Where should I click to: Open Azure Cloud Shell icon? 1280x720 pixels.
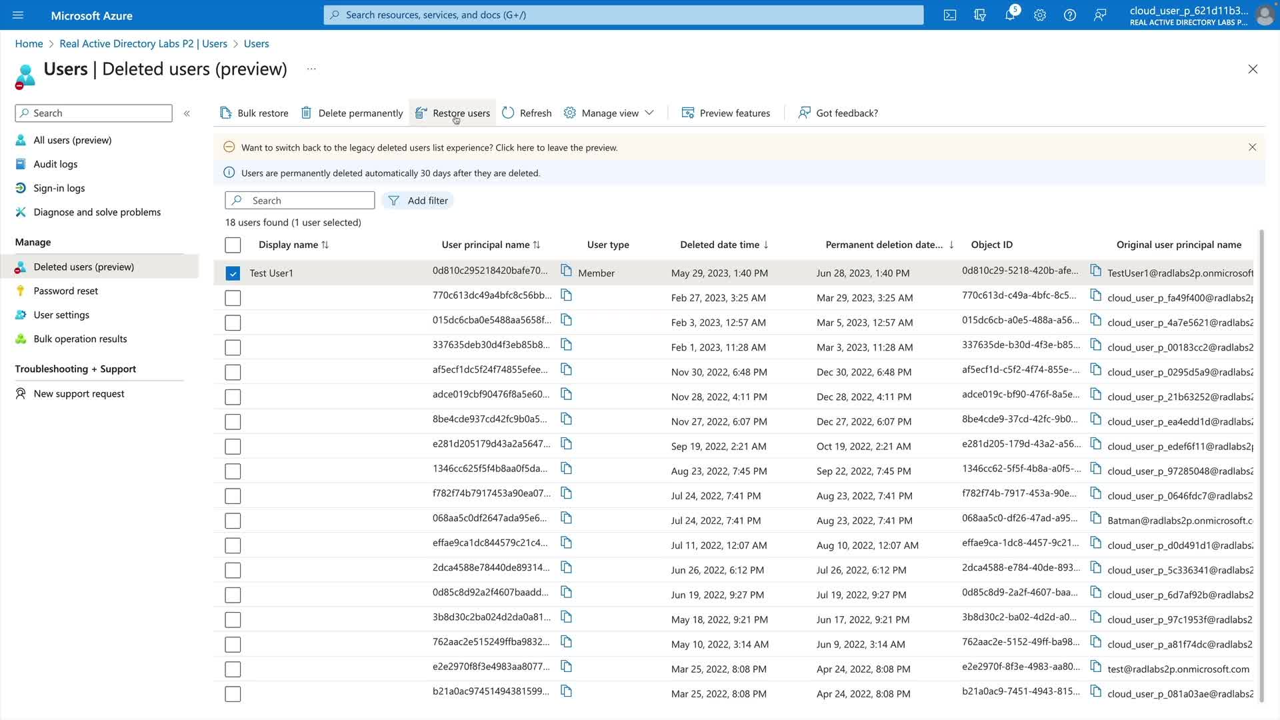[x=950, y=15]
